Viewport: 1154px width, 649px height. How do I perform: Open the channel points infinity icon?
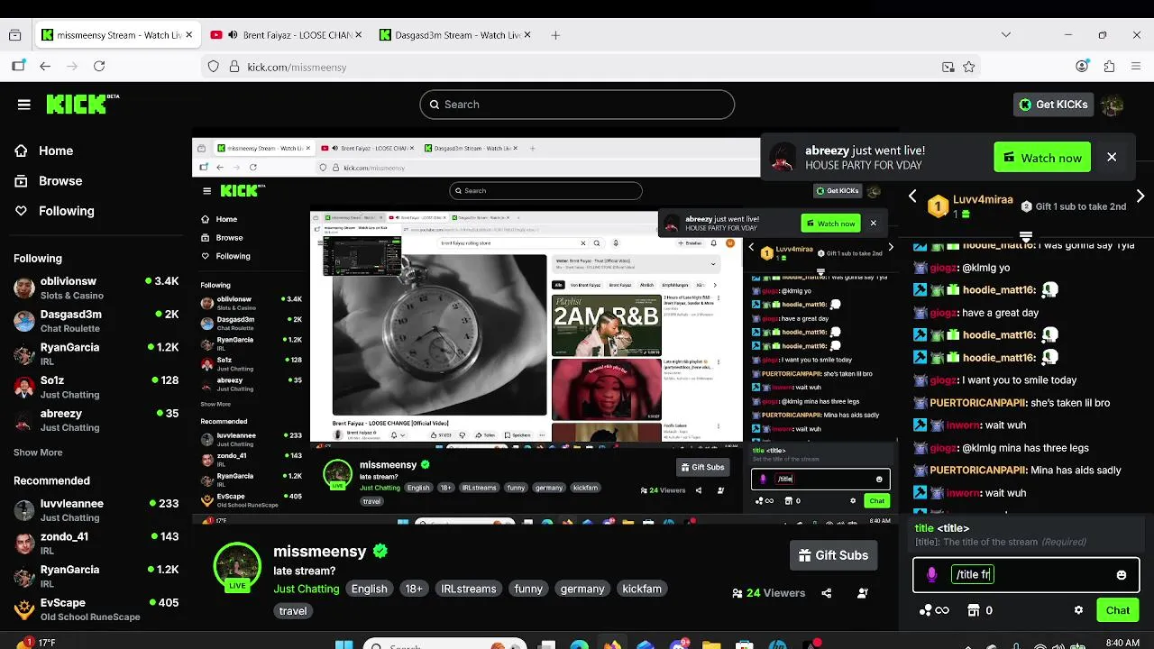934,610
